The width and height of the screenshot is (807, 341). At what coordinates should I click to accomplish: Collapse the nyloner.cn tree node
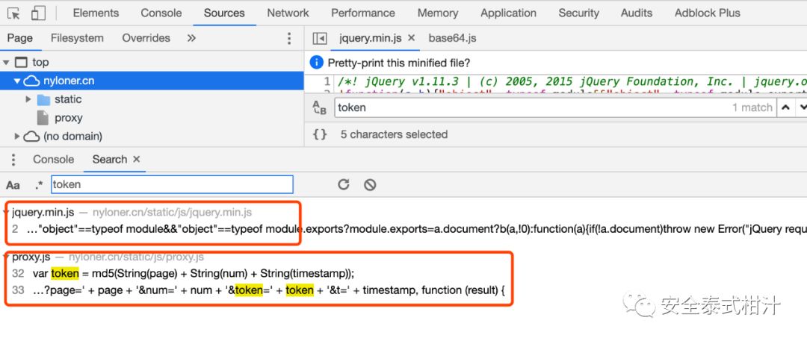tap(17, 81)
